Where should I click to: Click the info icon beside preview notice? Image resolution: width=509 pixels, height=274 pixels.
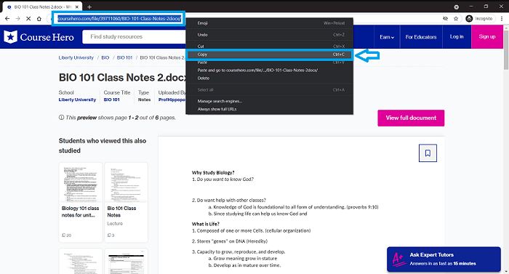tap(61, 118)
